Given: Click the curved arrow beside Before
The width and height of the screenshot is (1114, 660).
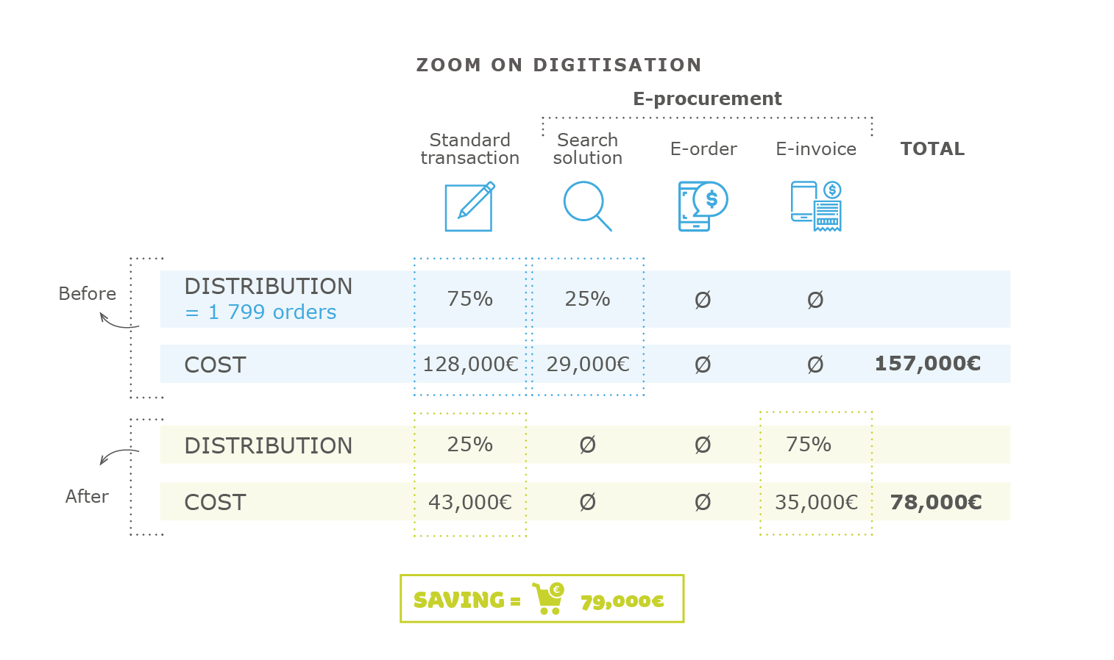Looking at the screenshot, I should 118,320.
